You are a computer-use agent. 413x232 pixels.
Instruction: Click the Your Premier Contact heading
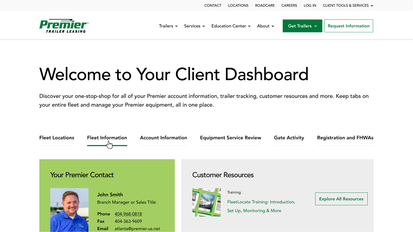pos(82,175)
